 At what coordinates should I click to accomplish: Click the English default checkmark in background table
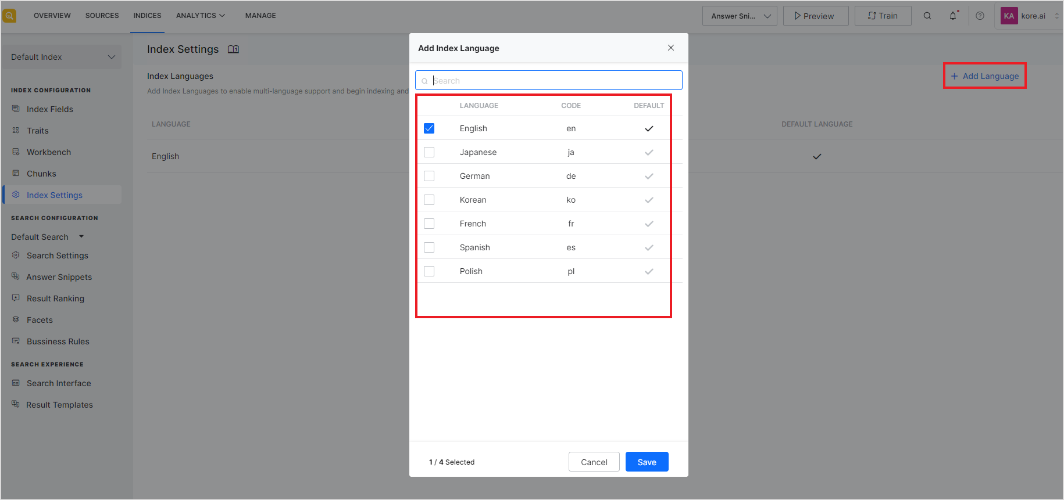pos(817,156)
